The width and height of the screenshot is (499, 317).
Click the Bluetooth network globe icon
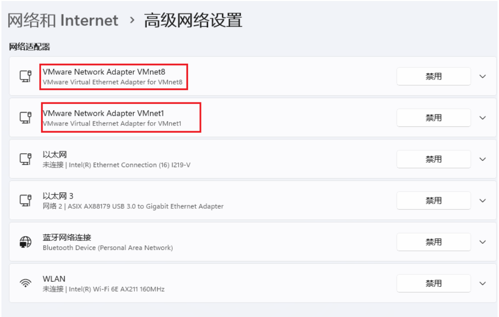pos(25,242)
